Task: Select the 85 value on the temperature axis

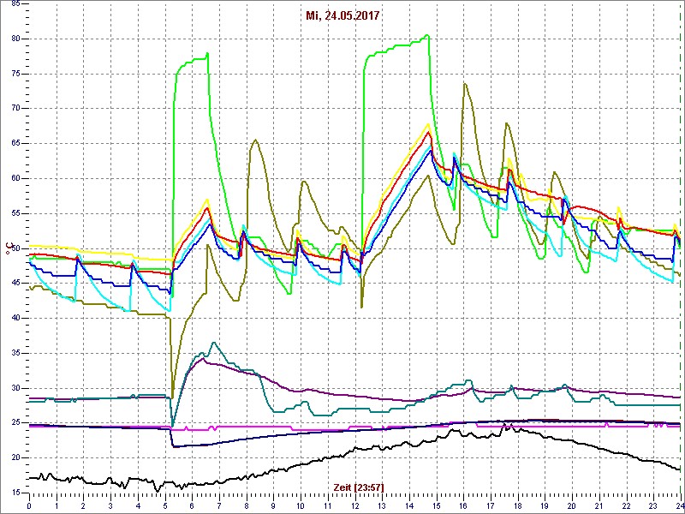Action: click(14, 4)
